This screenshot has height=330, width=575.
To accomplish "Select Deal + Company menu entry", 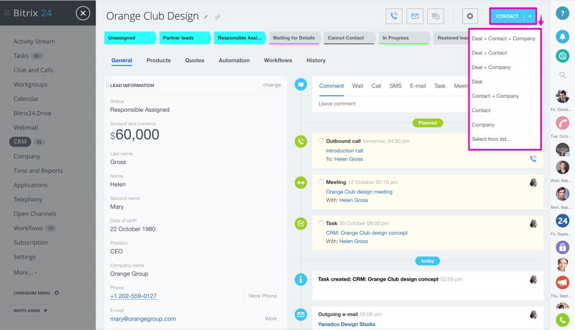I will pos(491,67).
